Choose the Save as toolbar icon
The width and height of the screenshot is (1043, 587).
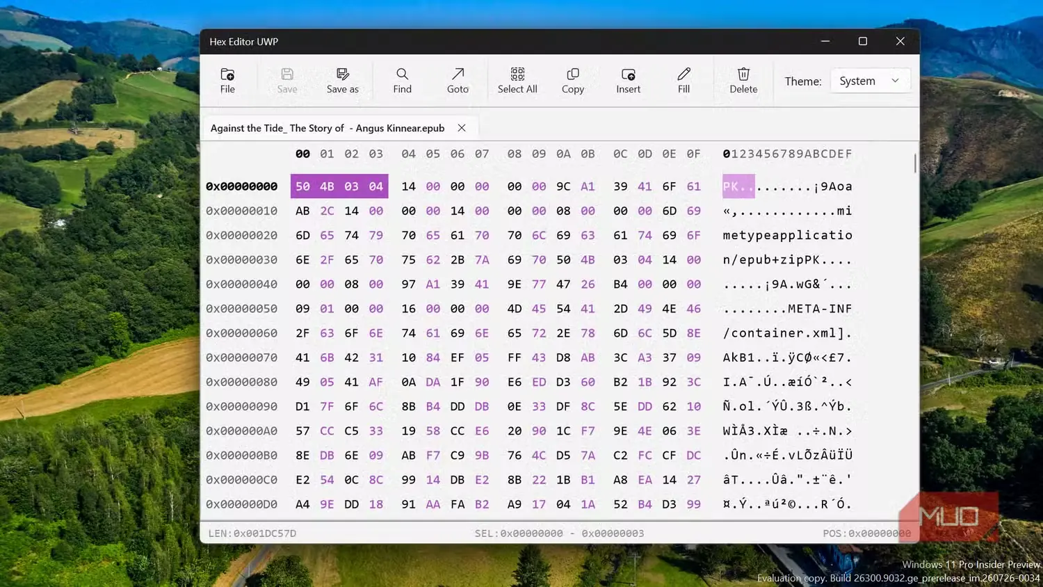tap(343, 81)
